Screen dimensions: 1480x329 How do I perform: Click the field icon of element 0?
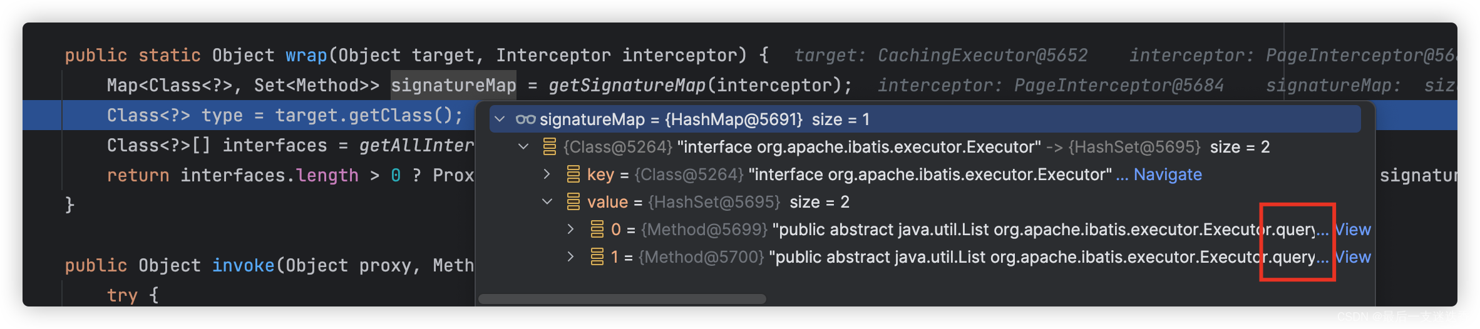597,230
